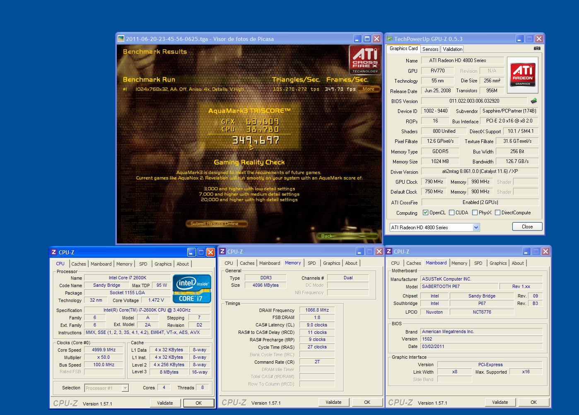Click the Z icon of the CPU tab CPU-Z window
Viewport: 579px width, 415px height.
54,252
